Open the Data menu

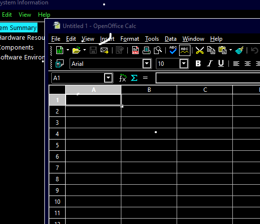tap(171, 39)
